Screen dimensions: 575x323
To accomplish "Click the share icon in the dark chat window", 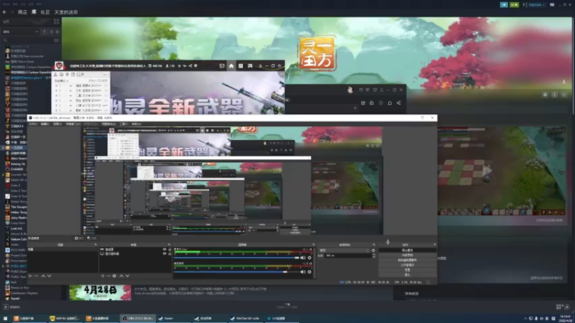I will (x=399, y=103).
